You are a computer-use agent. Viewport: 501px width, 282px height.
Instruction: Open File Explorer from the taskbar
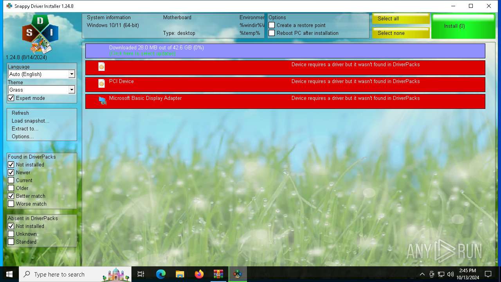point(180,274)
